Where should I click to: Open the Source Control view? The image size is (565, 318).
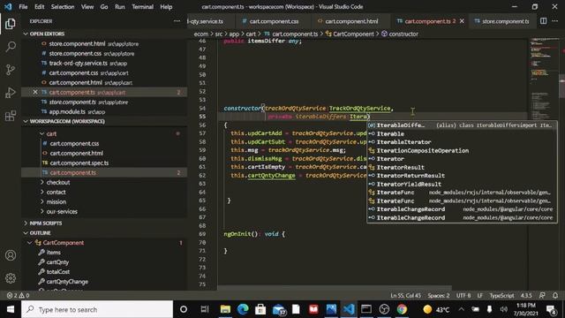point(11,70)
